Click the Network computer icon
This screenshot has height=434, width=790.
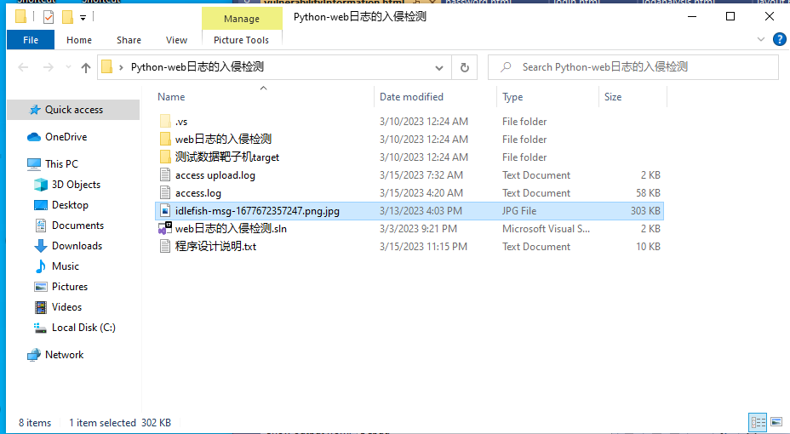(x=34, y=355)
